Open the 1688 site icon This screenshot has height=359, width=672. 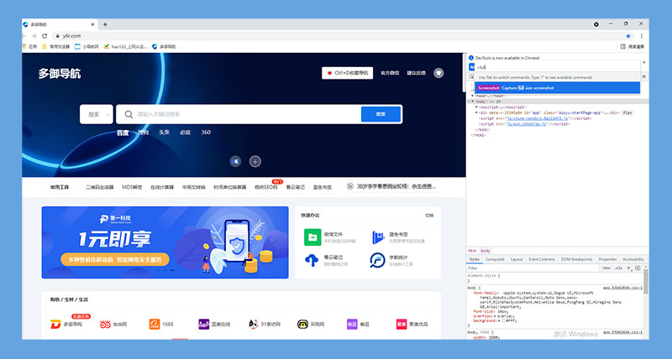coord(155,325)
